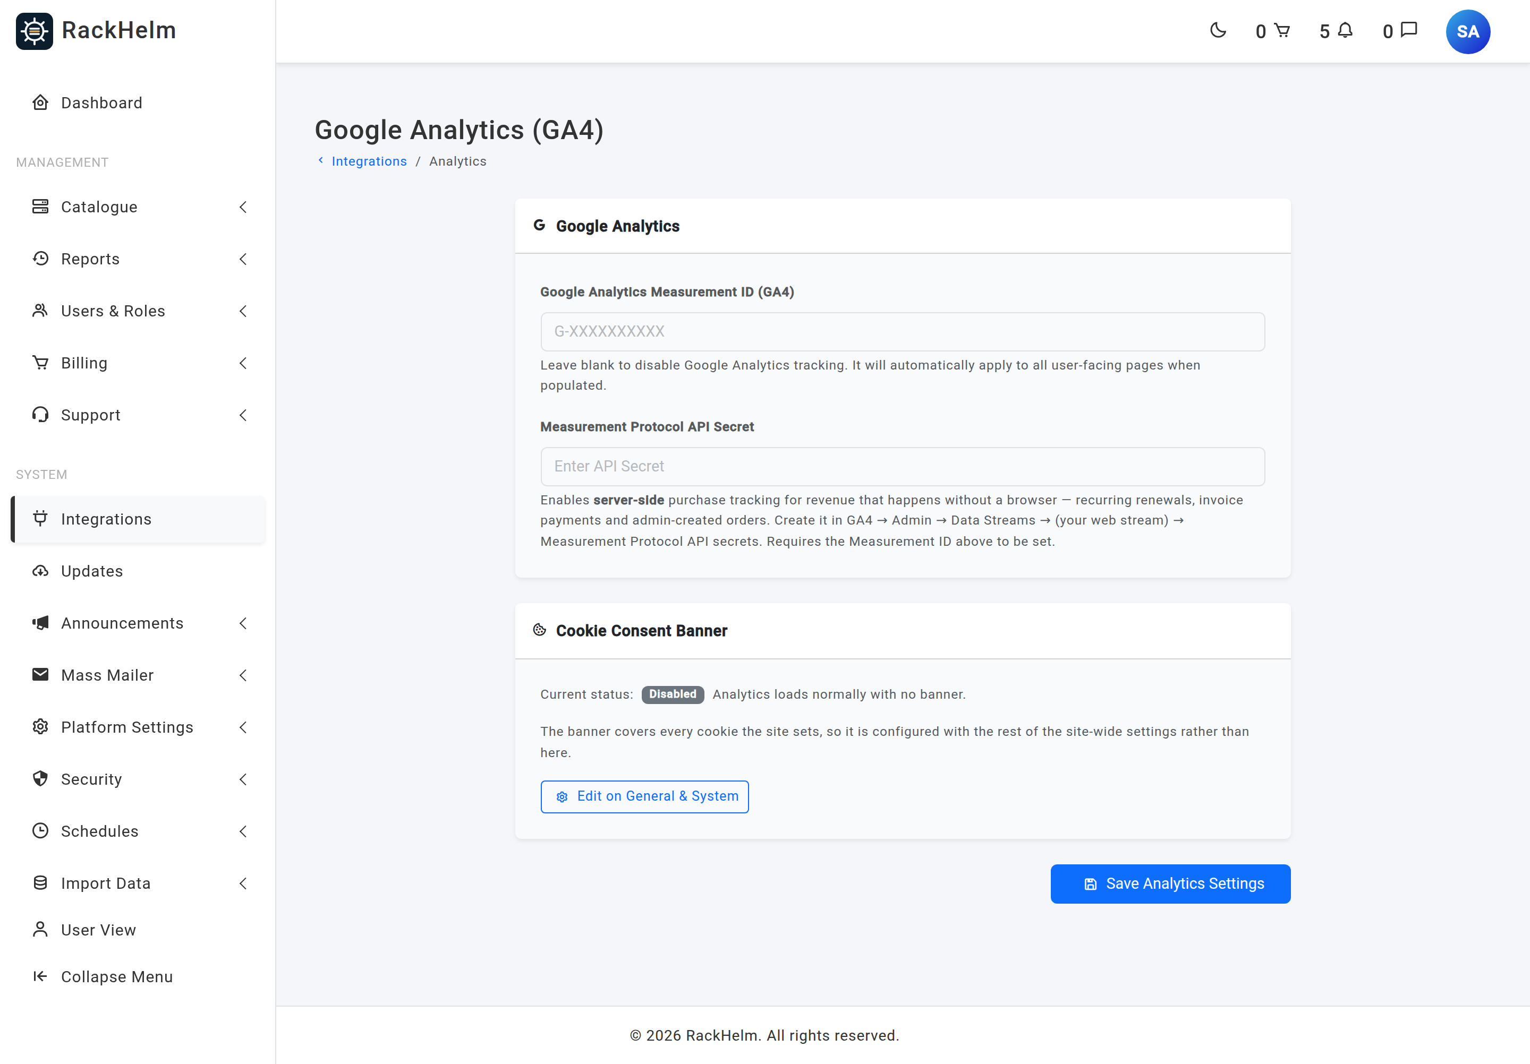Click the Integrations plug icon
Screen dimensions: 1530x1064
pyautogui.click(x=41, y=518)
